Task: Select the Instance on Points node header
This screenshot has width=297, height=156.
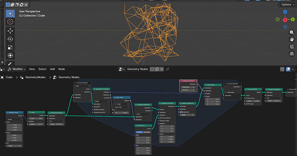Action: tap(167, 103)
